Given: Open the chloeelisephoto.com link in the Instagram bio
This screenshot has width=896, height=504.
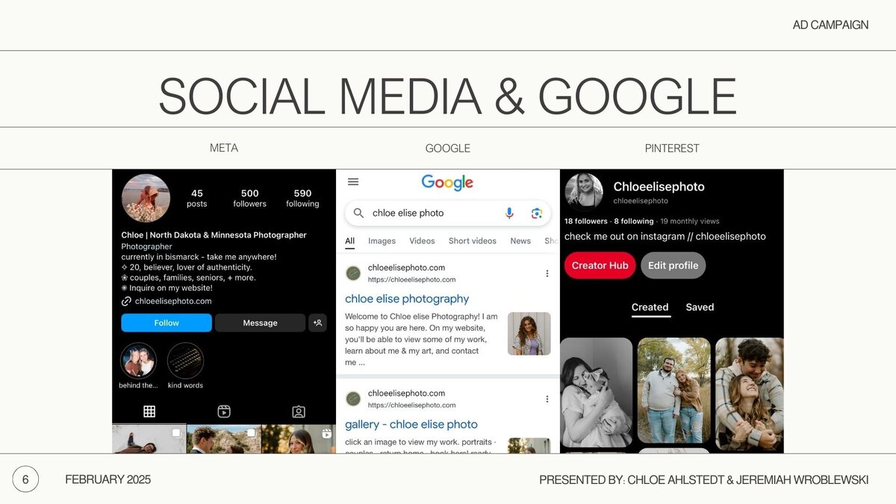Looking at the screenshot, I should [x=173, y=302].
